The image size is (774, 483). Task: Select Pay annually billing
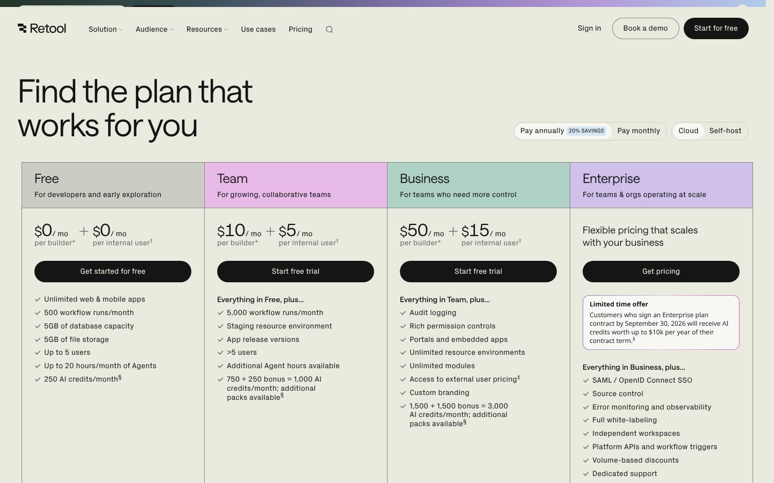coord(562,131)
